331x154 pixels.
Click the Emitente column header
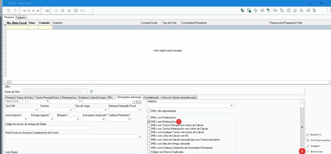coord(96,23)
